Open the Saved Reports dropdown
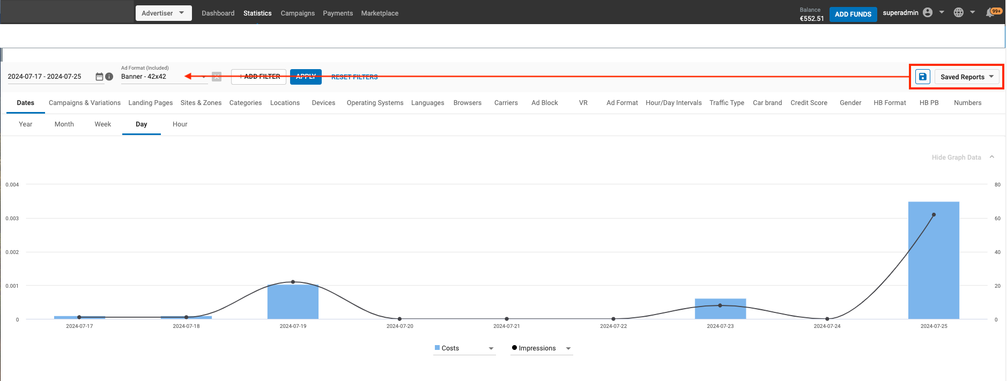 [967, 77]
